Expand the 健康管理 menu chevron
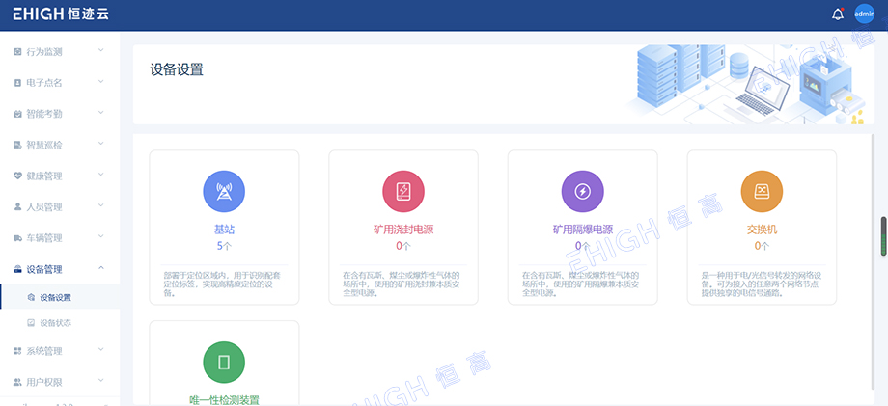Viewport: 888px width, 406px height. coord(101,175)
